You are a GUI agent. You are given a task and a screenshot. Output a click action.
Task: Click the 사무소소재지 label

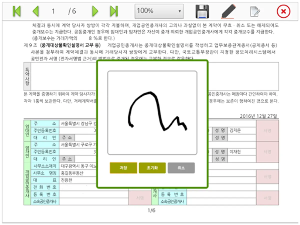(45, 166)
